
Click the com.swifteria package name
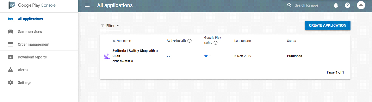click(123, 61)
